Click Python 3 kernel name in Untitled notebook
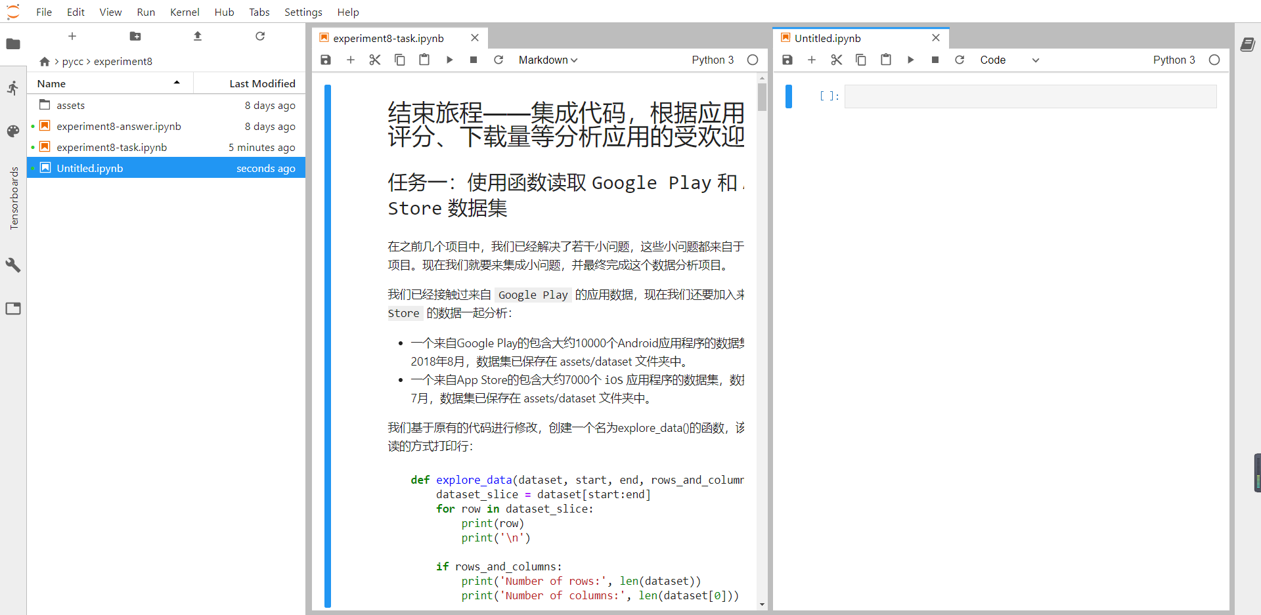Image resolution: width=1261 pixels, height=615 pixels. (x=1174, y=60)
